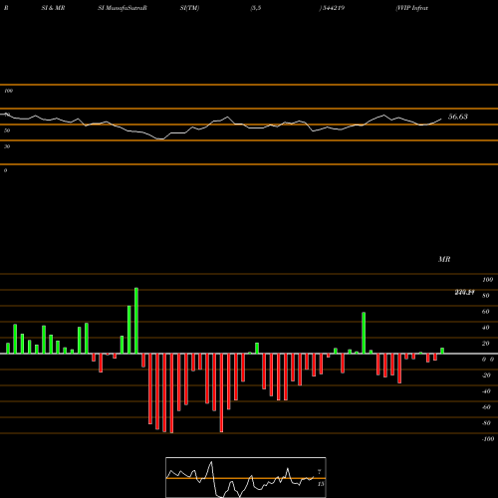Click the MR panel title label
The height and width of the screenshot is (498, 498).
coord(444,259)
